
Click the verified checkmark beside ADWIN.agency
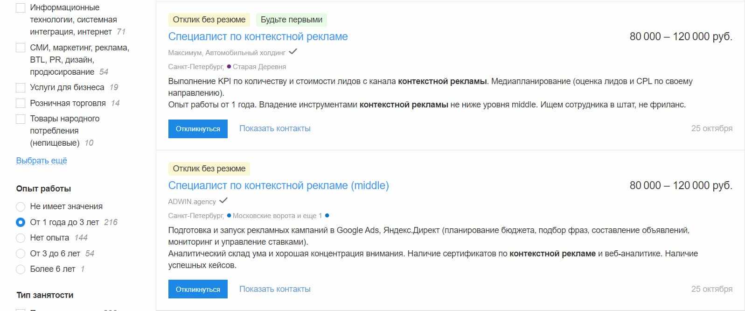tap(223, 201)
